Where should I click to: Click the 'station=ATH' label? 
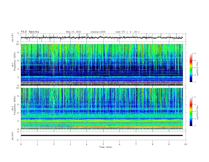(x=98, y=32)
